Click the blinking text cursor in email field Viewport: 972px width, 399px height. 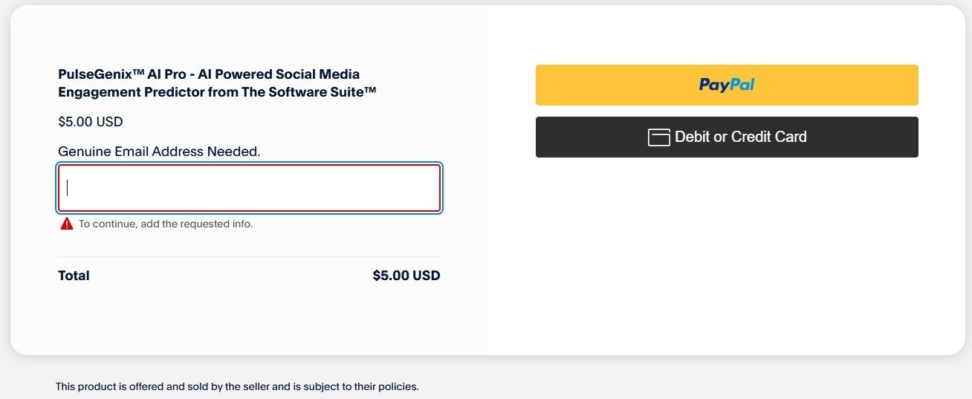pyautogui.click(x=68, y=188)
